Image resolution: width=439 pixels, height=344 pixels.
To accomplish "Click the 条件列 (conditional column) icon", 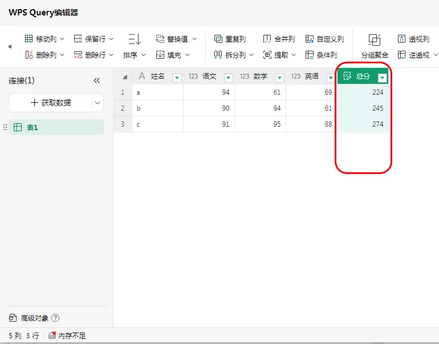I will point(310,55).
